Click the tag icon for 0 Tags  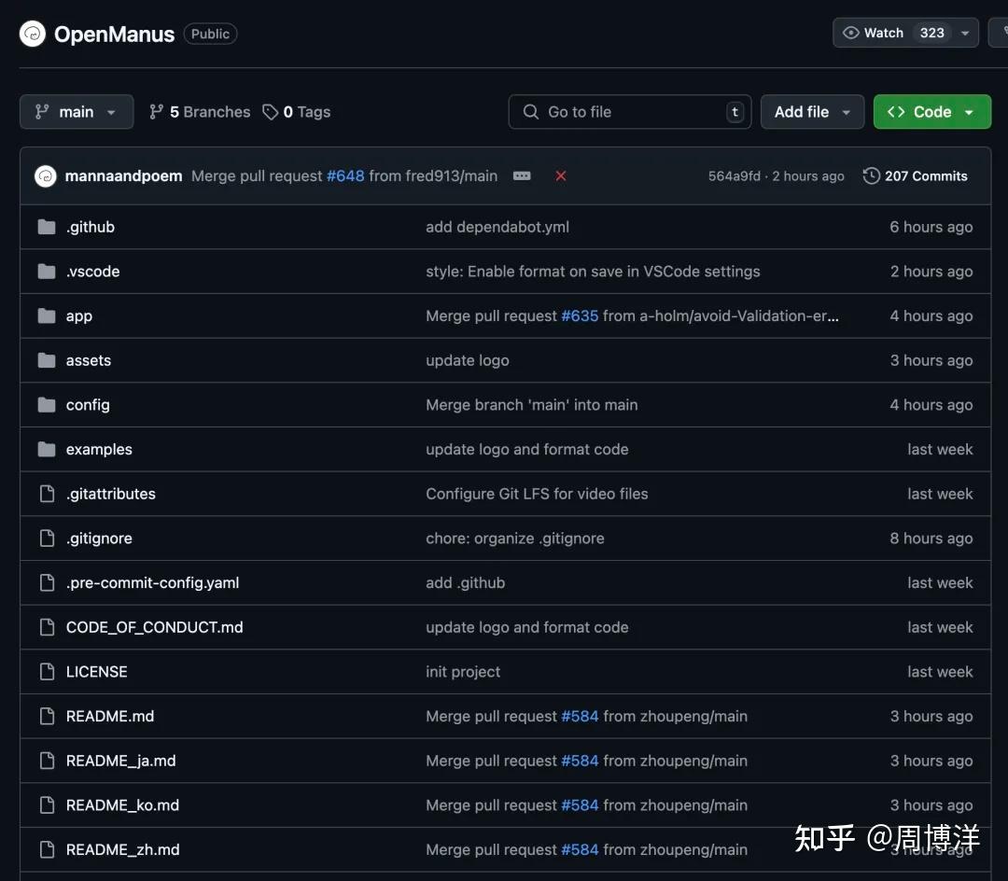(x=271, y=112)
